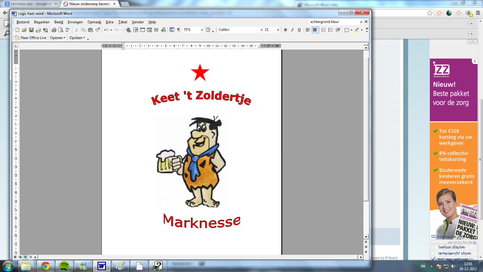
Task: Open the highlight color dropdown arrow
Action: tap(362, 30)
